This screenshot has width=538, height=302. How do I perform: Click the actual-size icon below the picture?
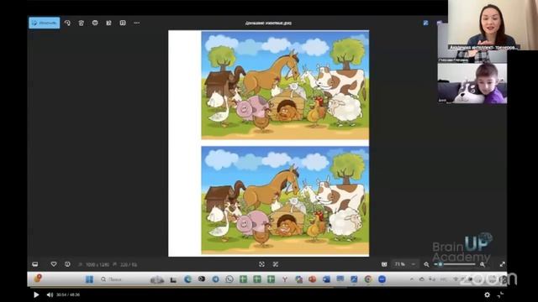click(x=276, y=264)
